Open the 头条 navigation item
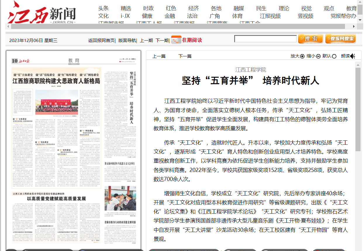 [103, 8]
